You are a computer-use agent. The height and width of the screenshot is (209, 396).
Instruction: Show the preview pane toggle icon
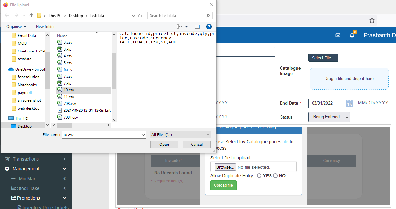click(x=197, y=27)
